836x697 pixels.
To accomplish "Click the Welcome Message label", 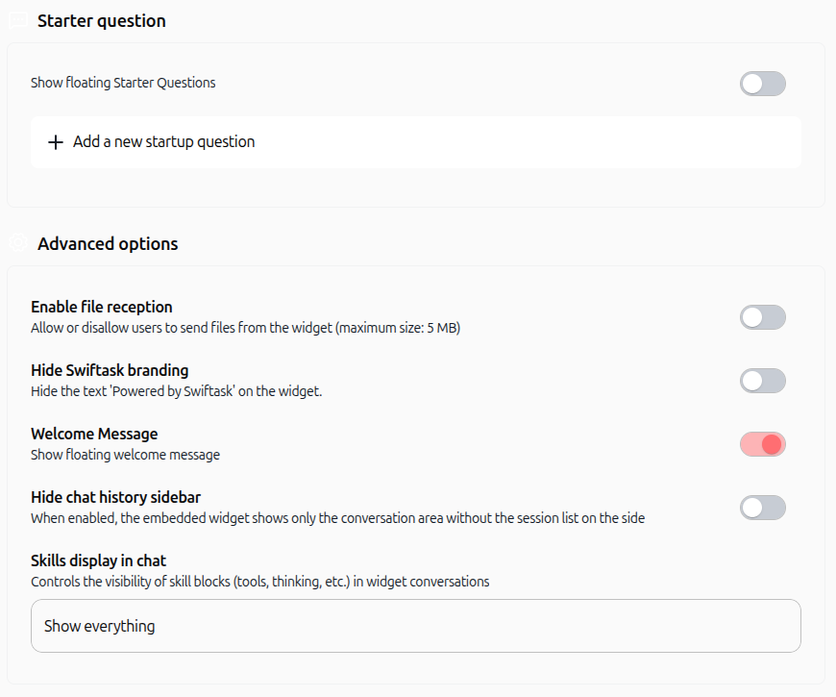I will [94, 434].
